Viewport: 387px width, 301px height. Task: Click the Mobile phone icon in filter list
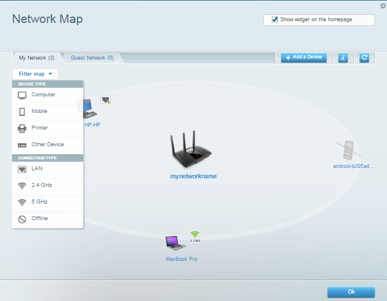point(22,112)
